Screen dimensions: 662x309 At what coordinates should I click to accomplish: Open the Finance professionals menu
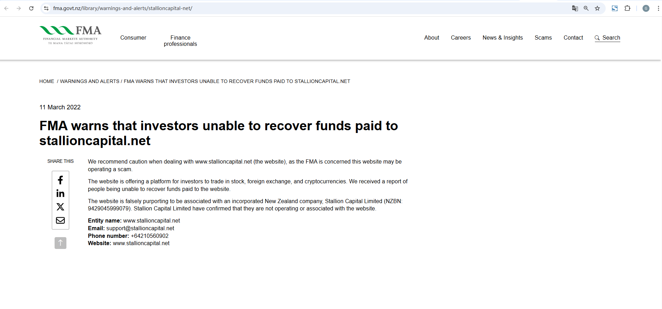(x=180, y=41)
